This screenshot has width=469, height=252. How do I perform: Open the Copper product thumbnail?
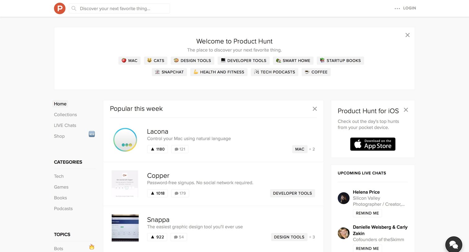coord(125,184)
